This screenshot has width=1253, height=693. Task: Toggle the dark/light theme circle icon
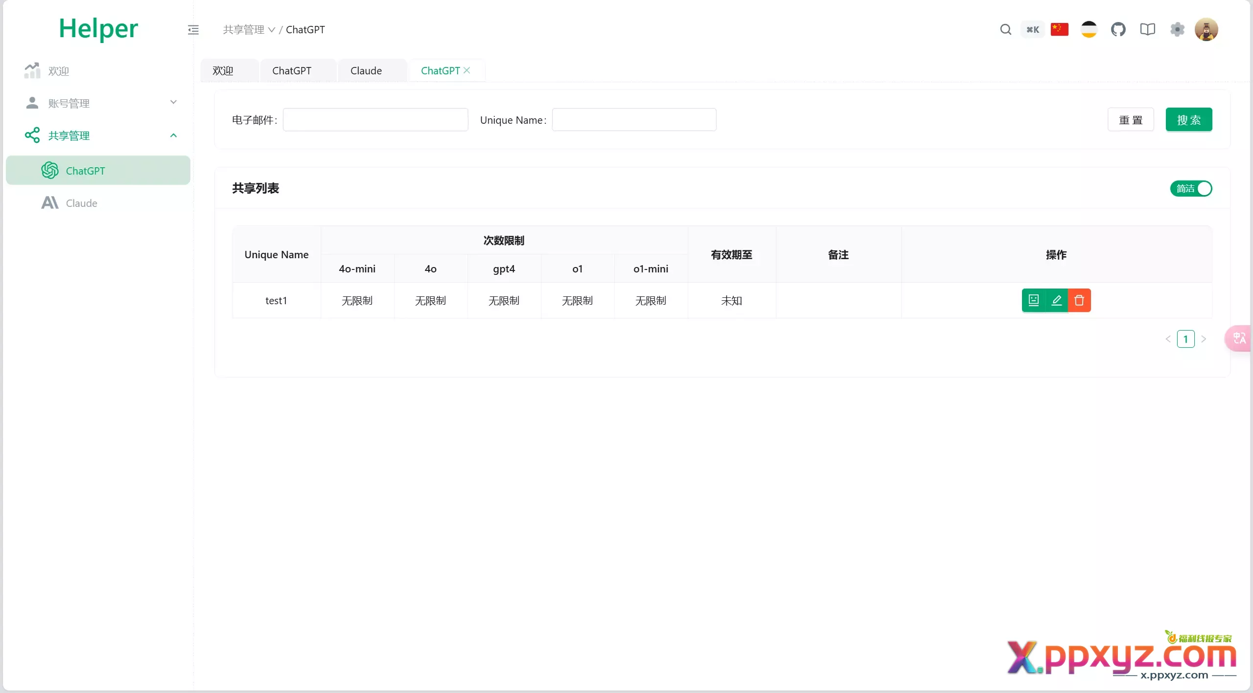click(x=1089, y=29)
